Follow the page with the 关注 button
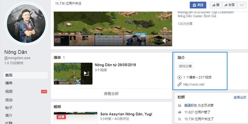This screenshot has height=124, width=248. click(x=198, y=5)
